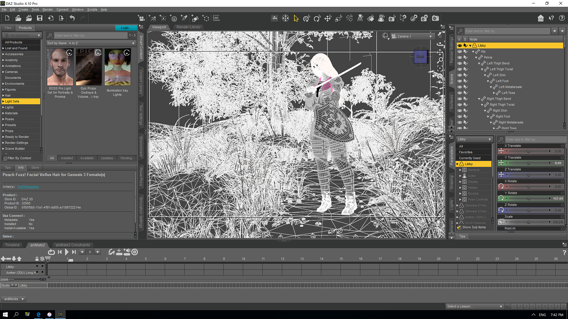Show Updates products filter

(107, 158)
